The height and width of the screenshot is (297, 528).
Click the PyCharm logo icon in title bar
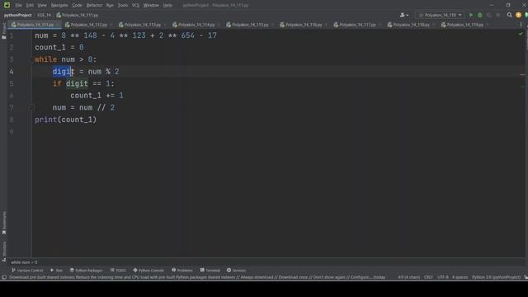[x=7, y=5]
